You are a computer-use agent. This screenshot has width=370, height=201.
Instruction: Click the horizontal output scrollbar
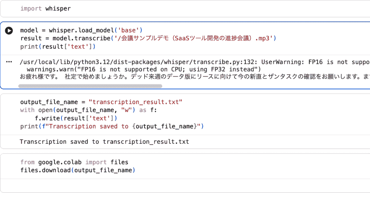point(90,86)
